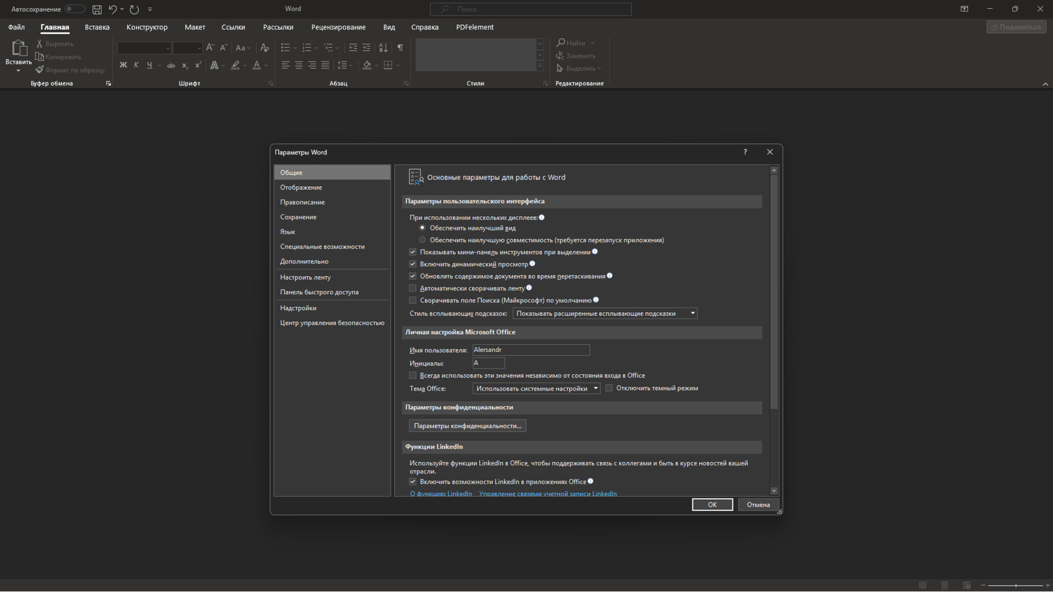Toggle the show paragraph marks icon
The height and width of the screenshot is (592, 1053).
click(x=400, y=48)
